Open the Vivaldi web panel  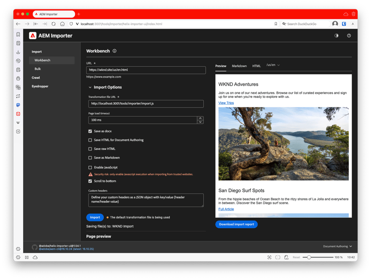point(18,114)
